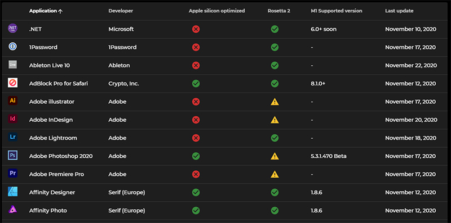
Task: Click the Microsoft developer cell
Action: [x=121, y=29]
